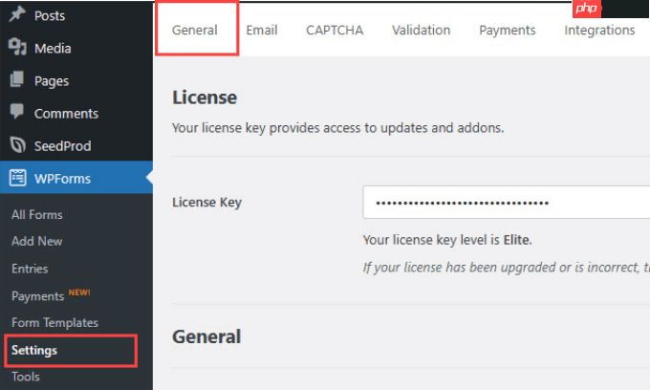Screen dimensions: 650x390
Task: Open the CAPTCHA tab
Action: pos(335,31)
